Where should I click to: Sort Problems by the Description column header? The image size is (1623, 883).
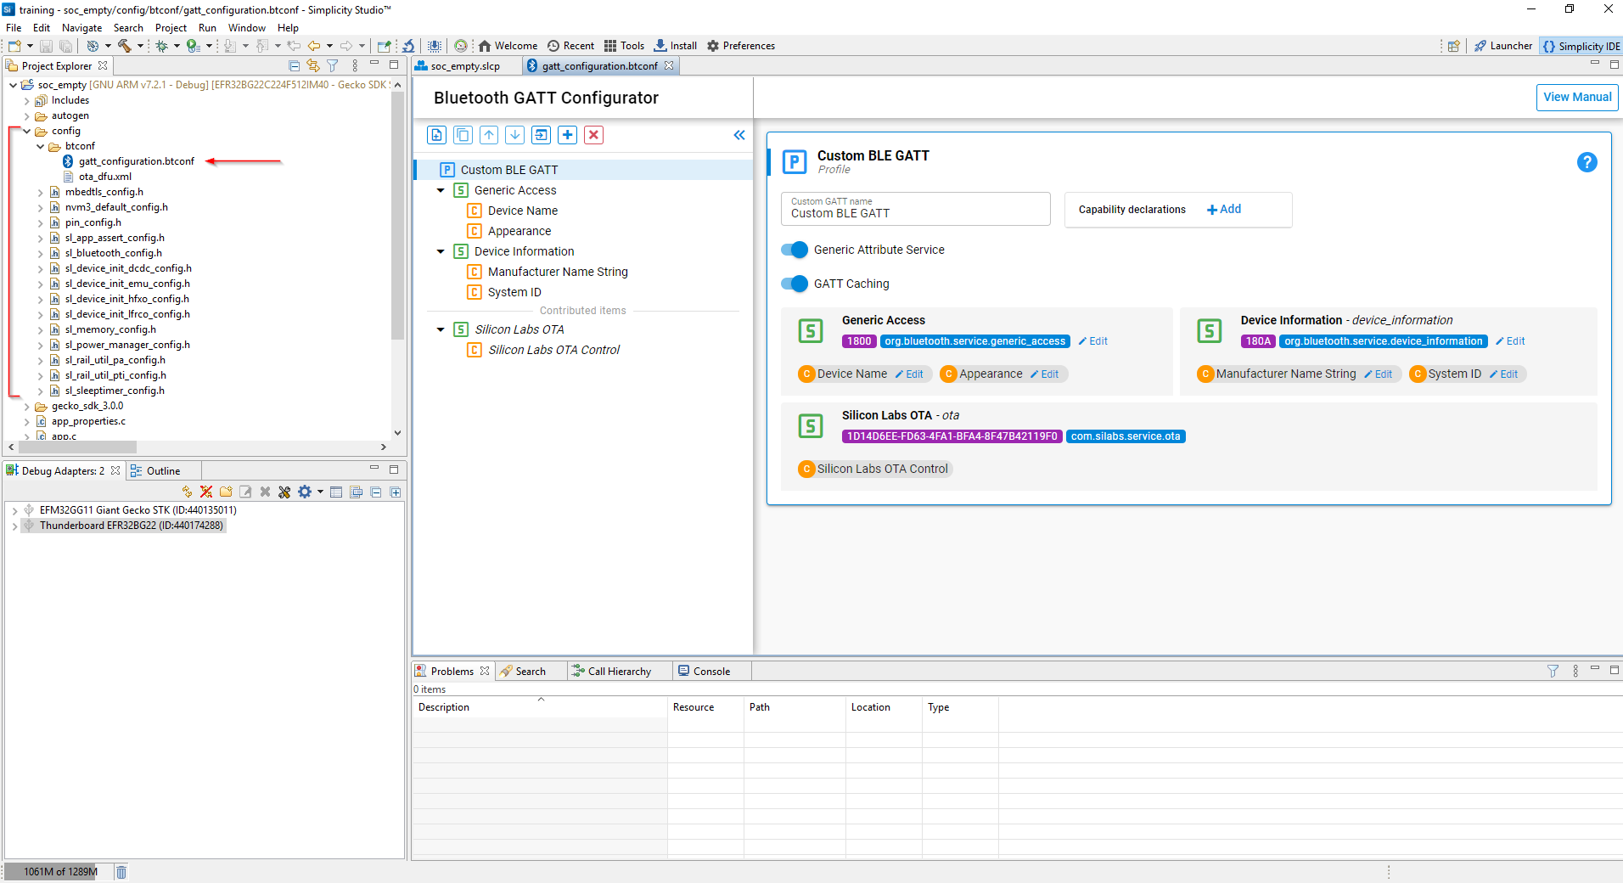coord(540,707)
